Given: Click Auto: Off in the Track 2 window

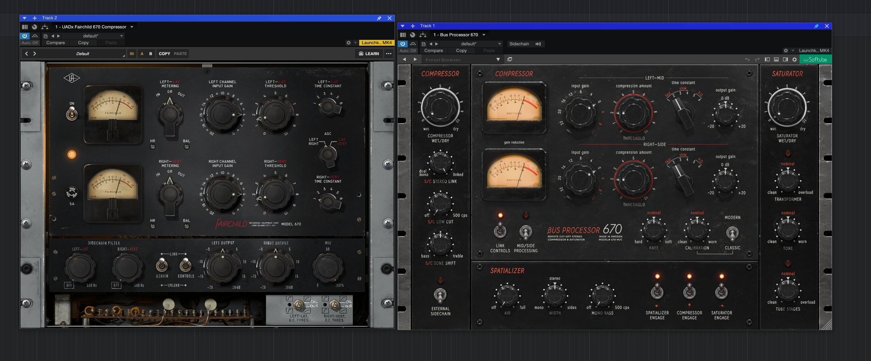Looking at the screenshot, I should [30, 43].
